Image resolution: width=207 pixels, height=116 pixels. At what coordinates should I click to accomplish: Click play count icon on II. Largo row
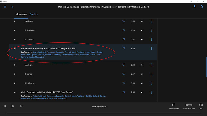[142, 74]
